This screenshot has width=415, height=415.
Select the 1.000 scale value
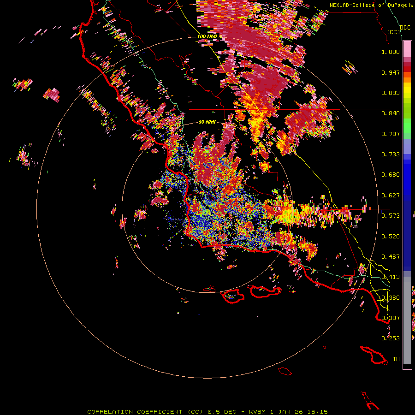391,52
